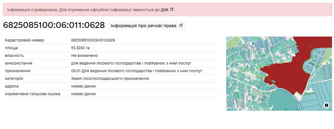Click external link icon beside речові права
This screenshot has width=334, height=129.
(181, 26)
